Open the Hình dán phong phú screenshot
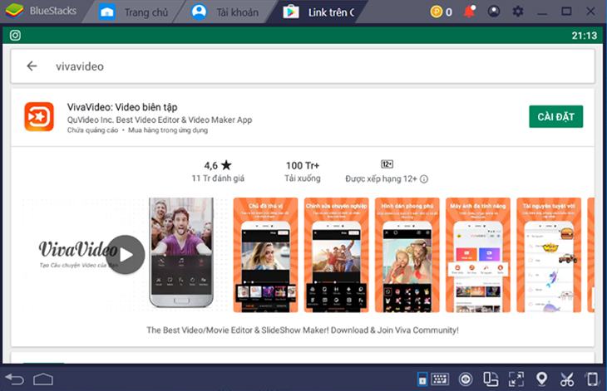This screenshot has width=607, height=391. 407,255
